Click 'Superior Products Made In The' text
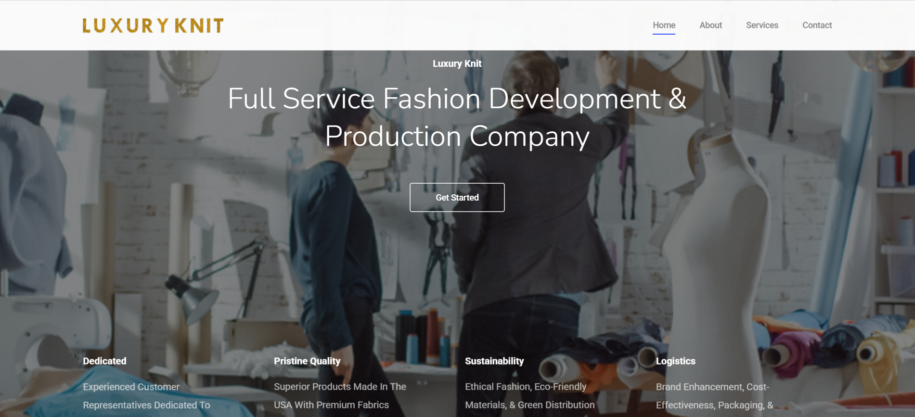This screenshot has width=915, height=417. pos(340,387)
